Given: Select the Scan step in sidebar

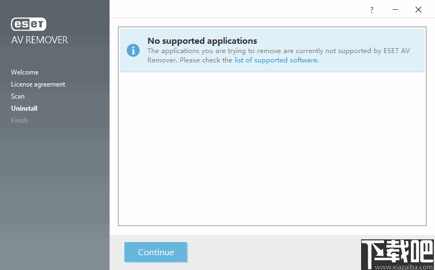Looking at the screenshot, I should point(18,96).
